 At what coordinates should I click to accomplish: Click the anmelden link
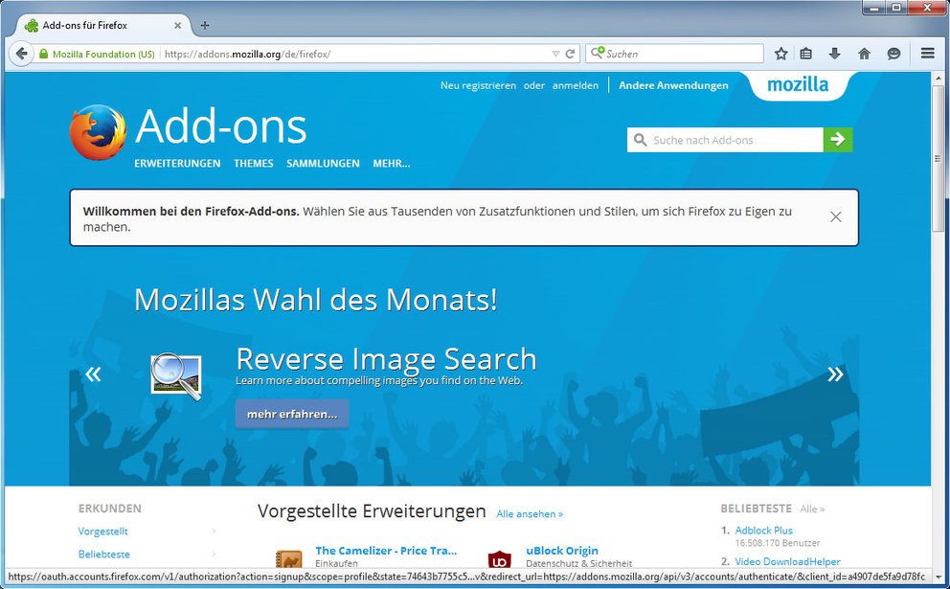click(x=575, y=85)
